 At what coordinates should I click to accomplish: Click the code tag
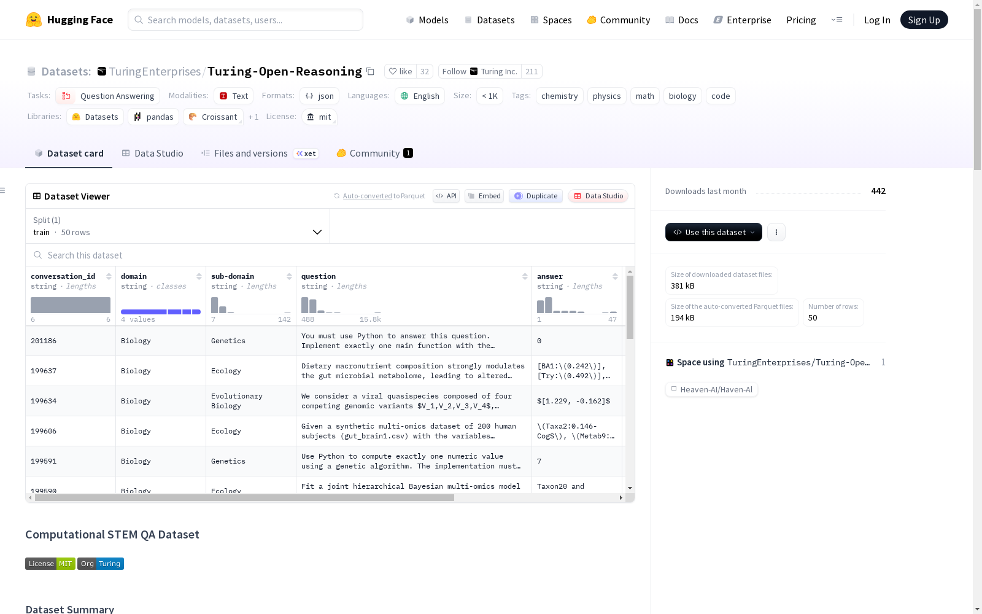tap(721, 96)
